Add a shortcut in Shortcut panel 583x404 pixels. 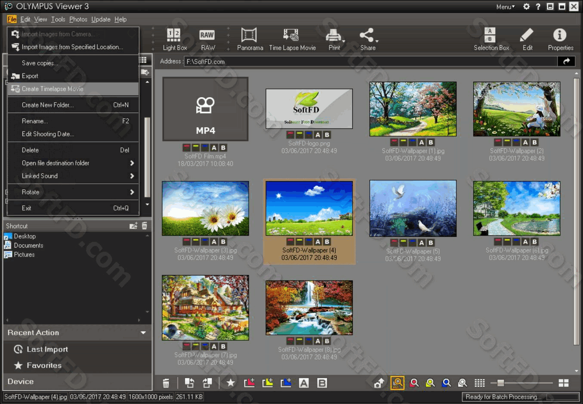(133, 226)
